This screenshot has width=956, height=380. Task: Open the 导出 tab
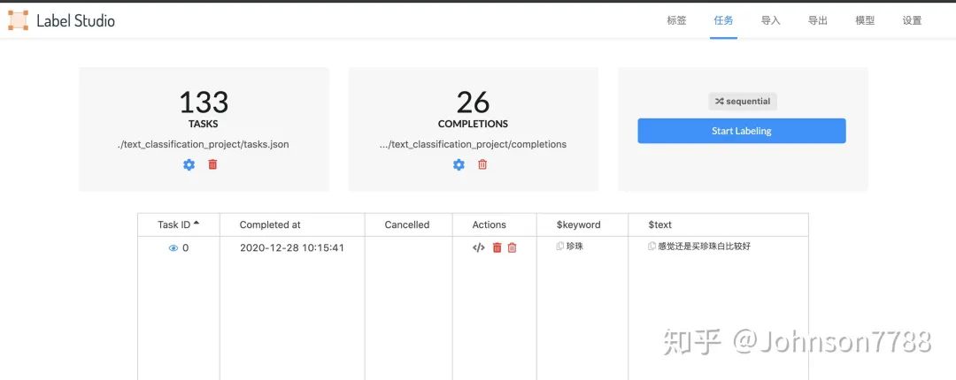click(x=818, y=20)
